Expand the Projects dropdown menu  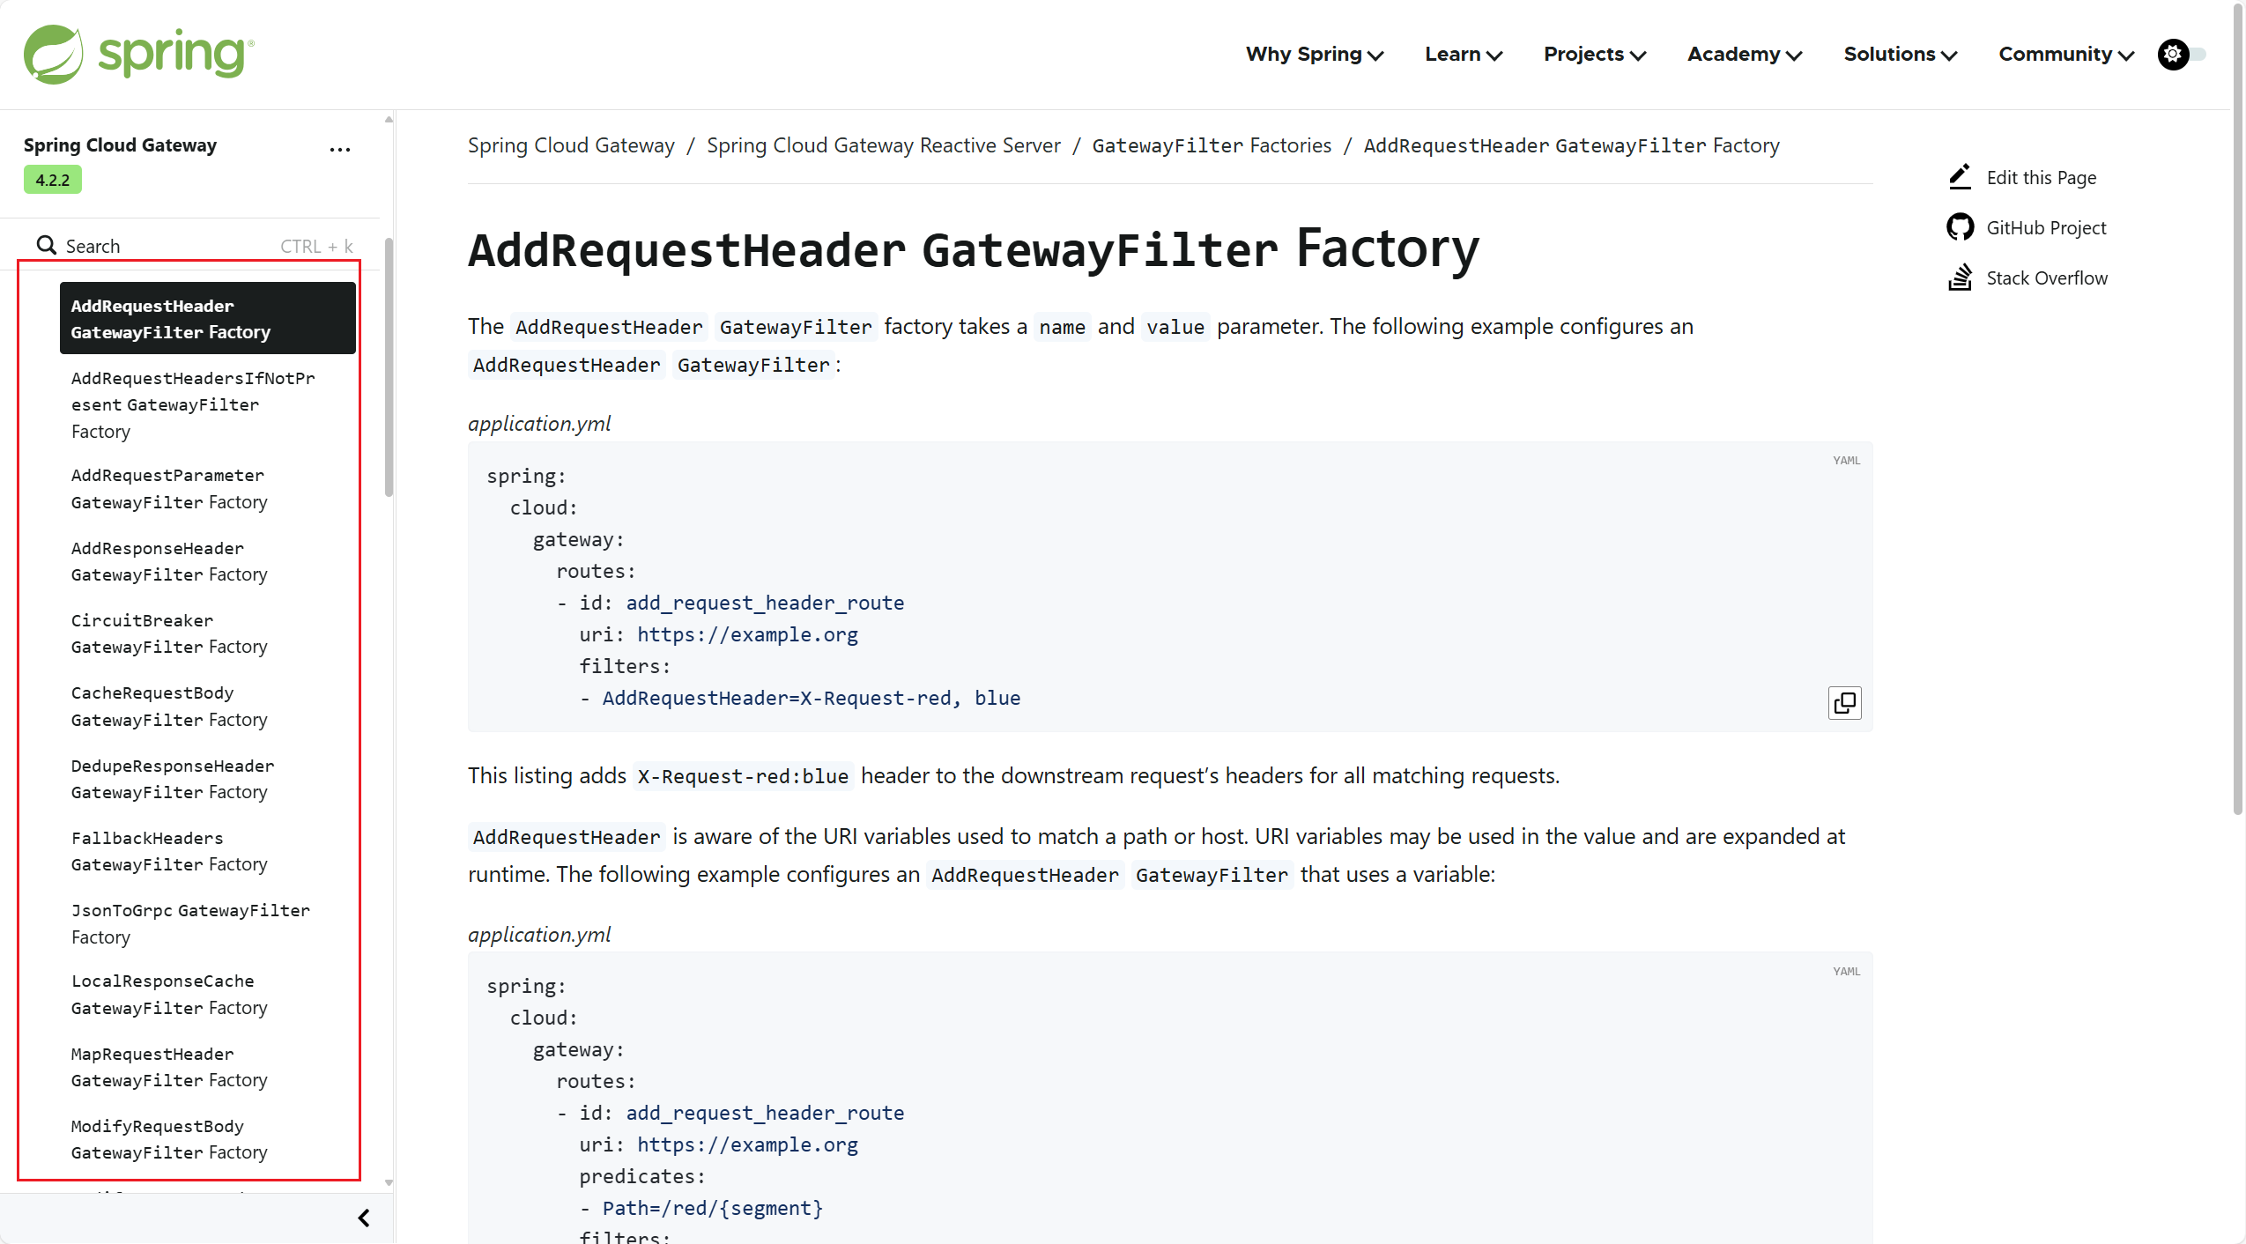[1594, 55]
